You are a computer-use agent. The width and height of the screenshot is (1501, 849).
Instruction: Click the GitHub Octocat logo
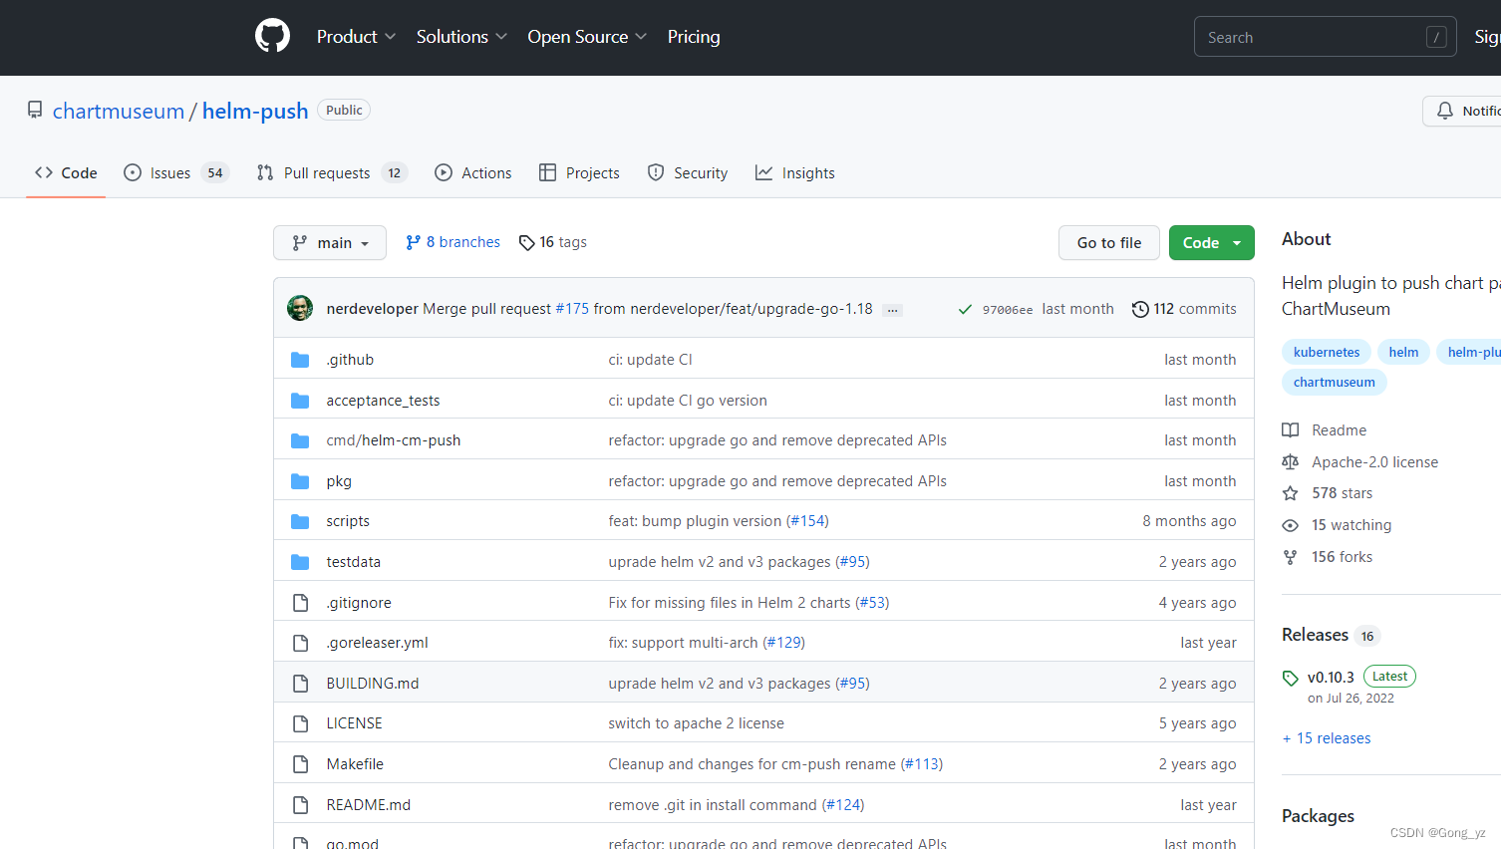coord(272,36)
